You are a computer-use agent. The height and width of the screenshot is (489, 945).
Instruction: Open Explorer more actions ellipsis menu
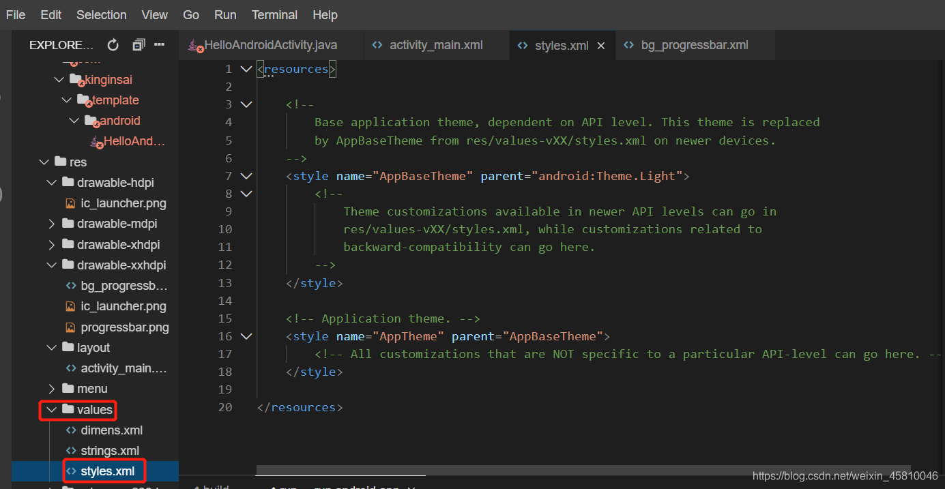click(x=160, y=45)
